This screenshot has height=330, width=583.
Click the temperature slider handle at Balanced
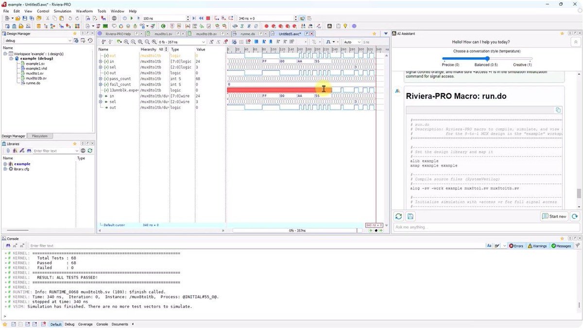coord(487,58)
